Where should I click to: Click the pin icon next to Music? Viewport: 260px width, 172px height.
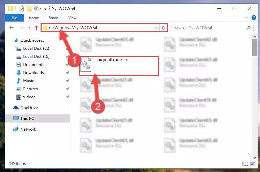68,81
